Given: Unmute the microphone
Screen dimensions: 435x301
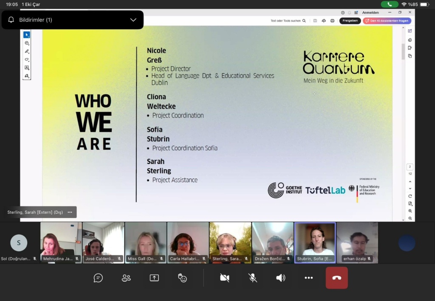Looking at the screenshot, I should [x=253, y=278].
